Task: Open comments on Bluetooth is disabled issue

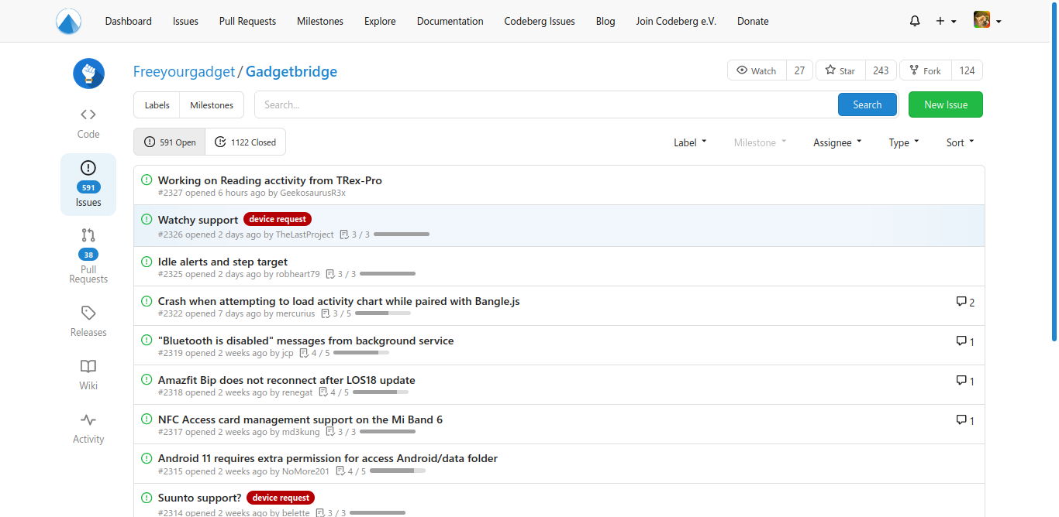Action: (965, 341)
